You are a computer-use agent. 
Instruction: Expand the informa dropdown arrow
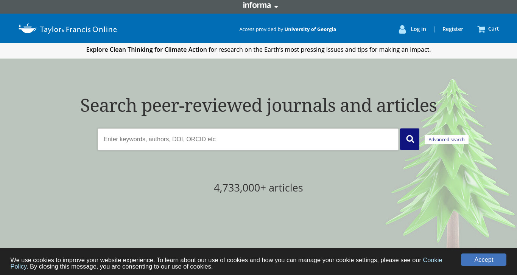[x=276, y=7]
